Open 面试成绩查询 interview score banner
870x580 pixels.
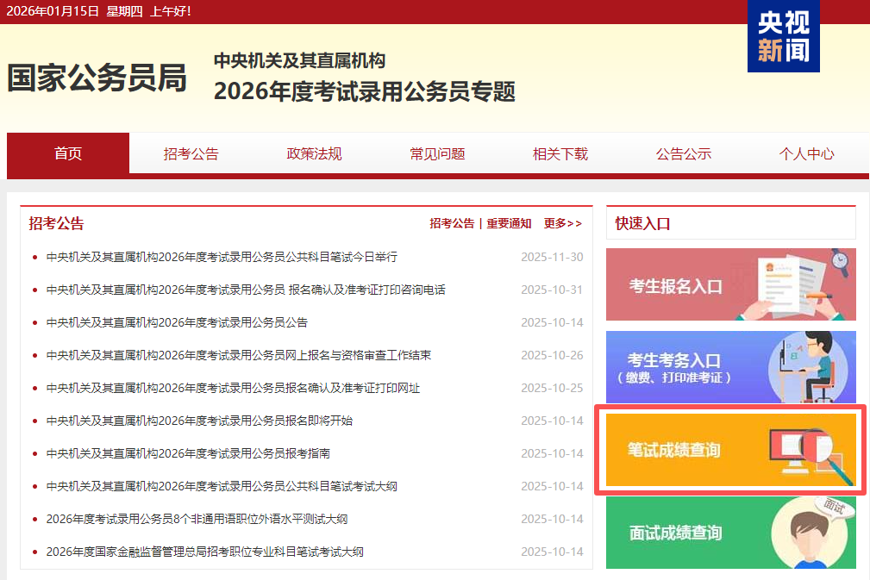[730, 532]
